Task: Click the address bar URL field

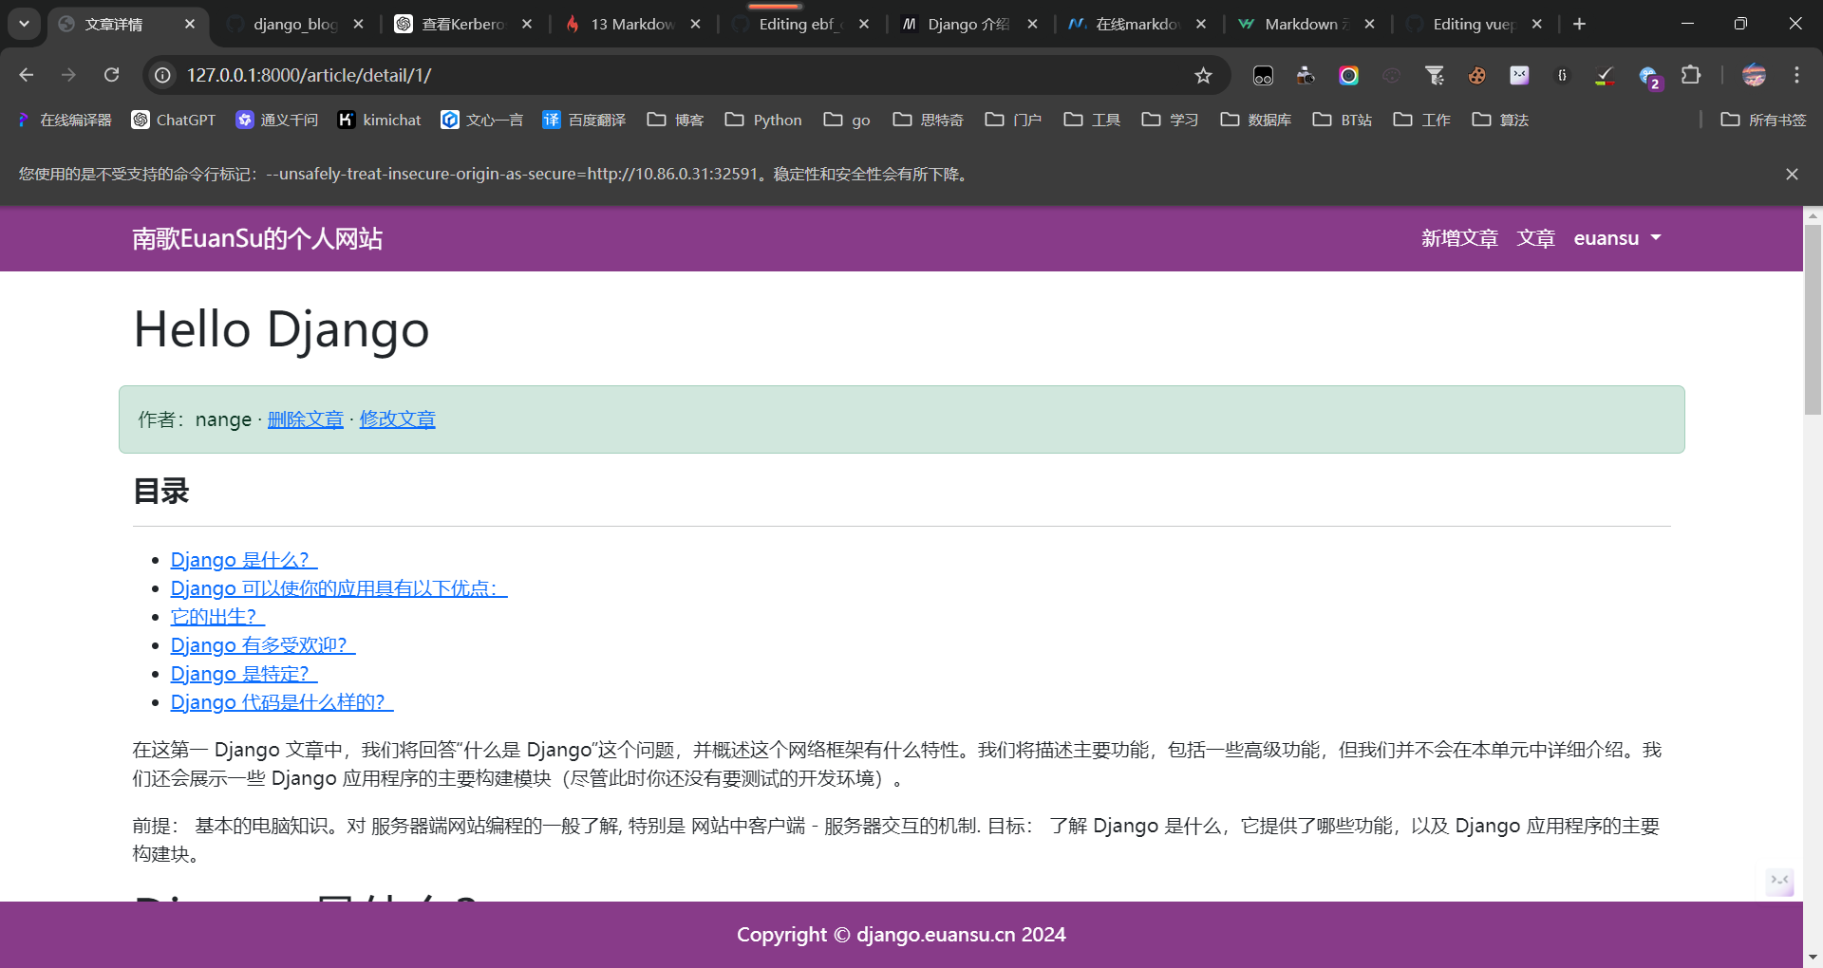Action: (x=665, y=75)
